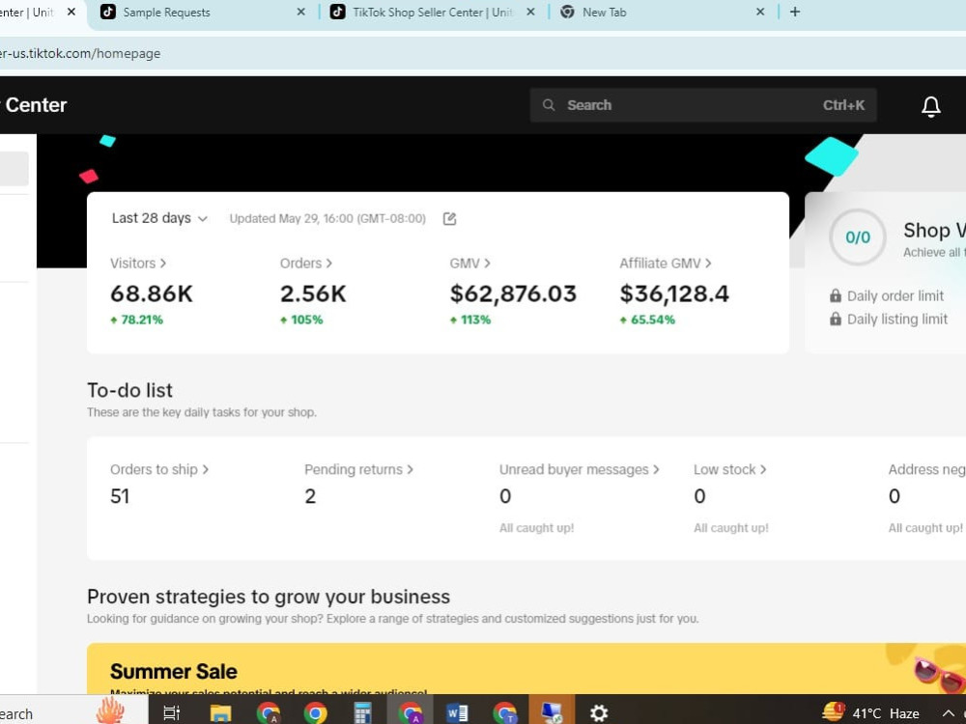Click Proven strategies to grow your business heading
The height and width of the screenshot is (724, 966).
click(269, 598)
